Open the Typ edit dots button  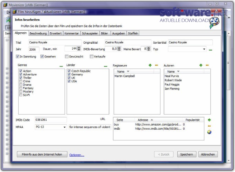tap(210, 50)
